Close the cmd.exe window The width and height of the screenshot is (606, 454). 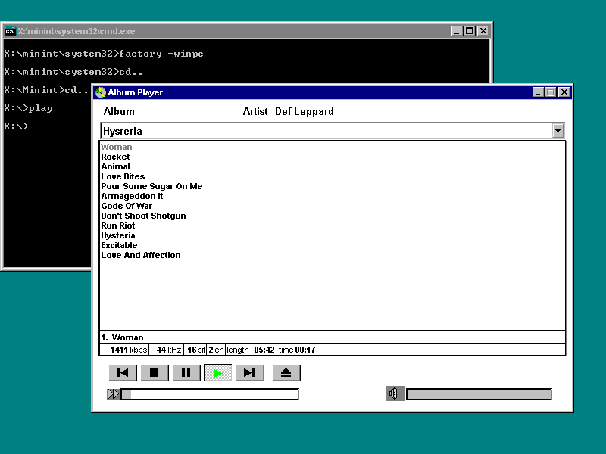click(x=483, y=31)
